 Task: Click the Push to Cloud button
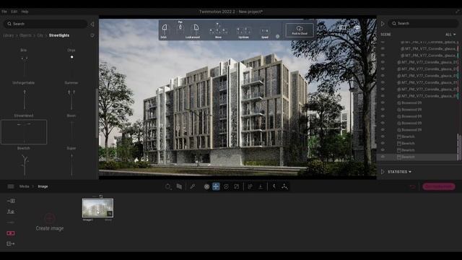pyautogui.click(x=300, y=30)
